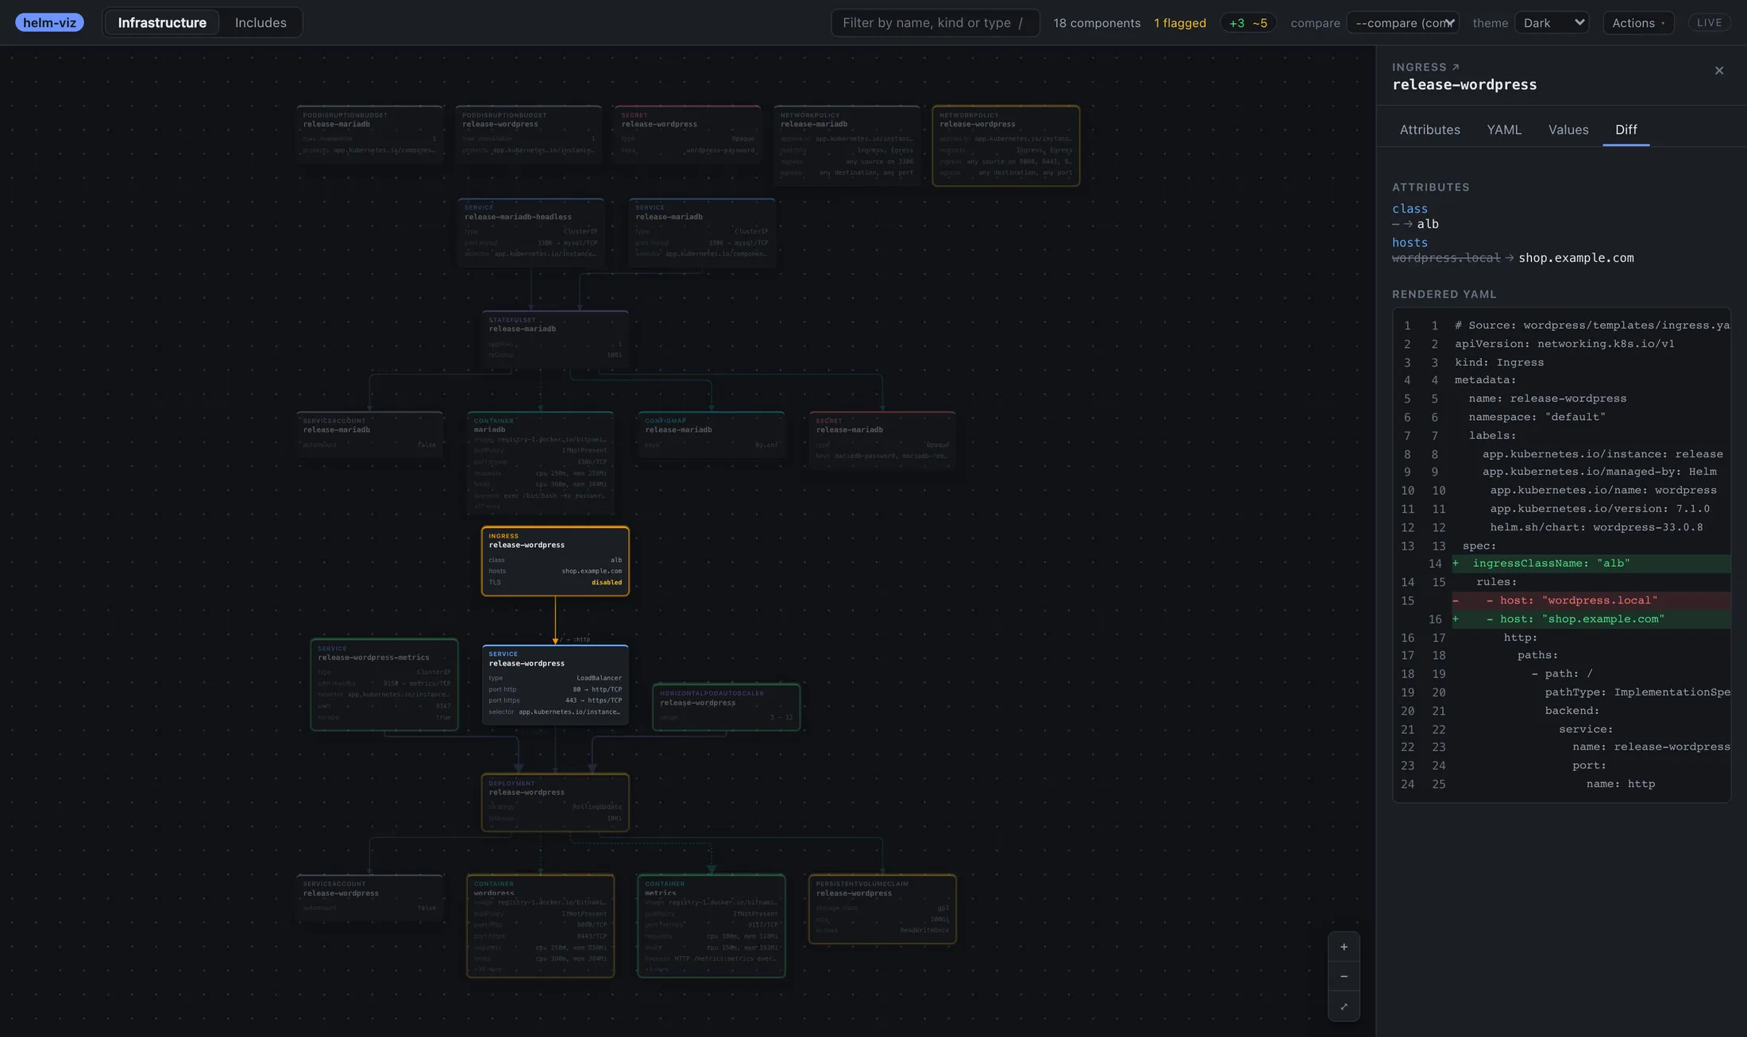Image resolution: width=1747 pixels, height=1037 pixels.
Task: Select the Container mariadb node
Action: tap(540, 463)
